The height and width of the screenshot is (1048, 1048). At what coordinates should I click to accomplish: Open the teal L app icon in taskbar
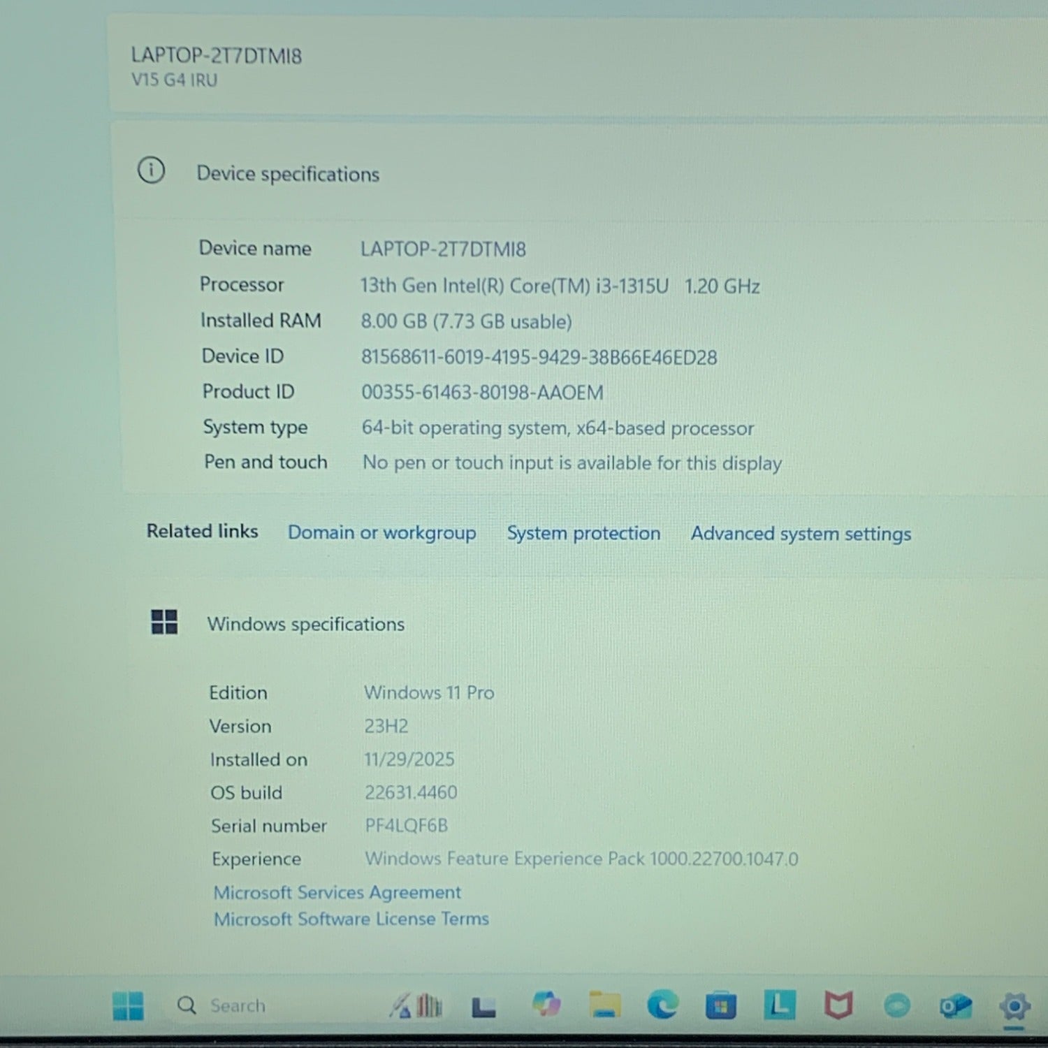tap(779, 1005)
